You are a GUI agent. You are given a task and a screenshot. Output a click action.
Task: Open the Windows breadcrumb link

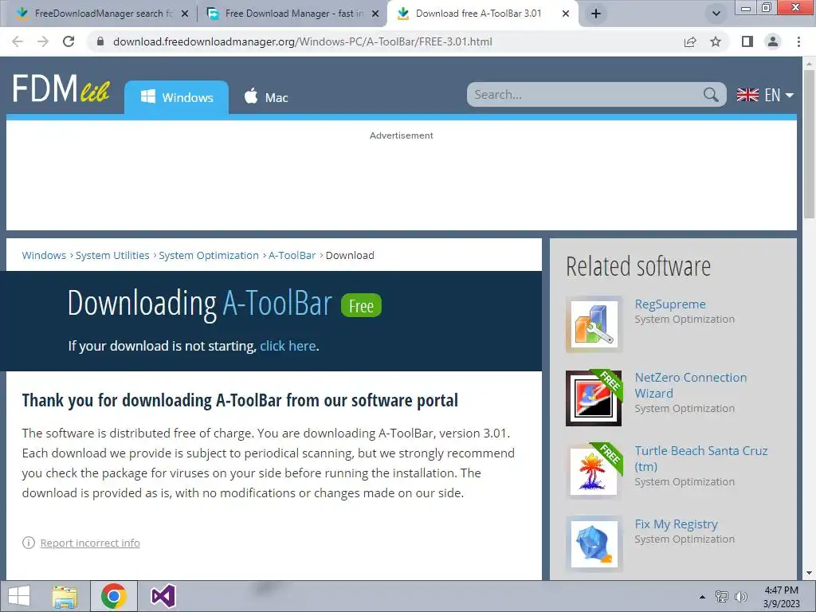click(x=44, y=256)
